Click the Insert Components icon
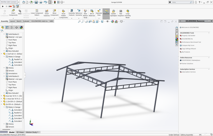 click(13, 11)
